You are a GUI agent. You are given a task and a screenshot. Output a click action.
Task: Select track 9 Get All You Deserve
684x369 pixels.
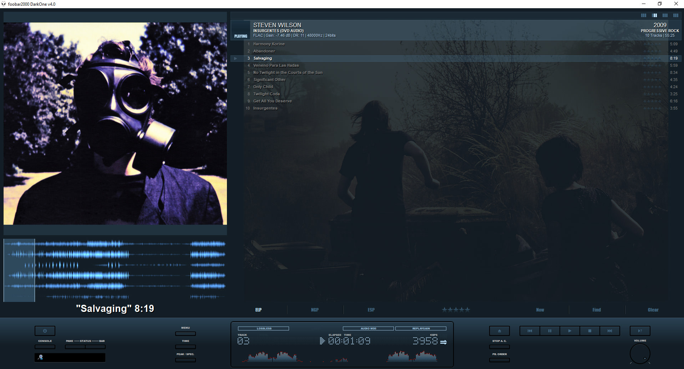(x=456, y=101)
